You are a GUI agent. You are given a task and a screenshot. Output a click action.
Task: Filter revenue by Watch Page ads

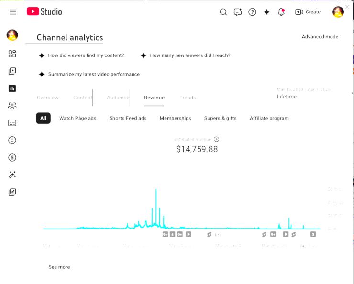tap(77, 118)
